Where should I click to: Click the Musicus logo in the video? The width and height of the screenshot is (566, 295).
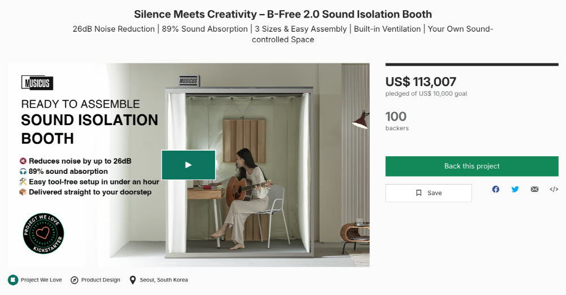[x=37, y=83]
